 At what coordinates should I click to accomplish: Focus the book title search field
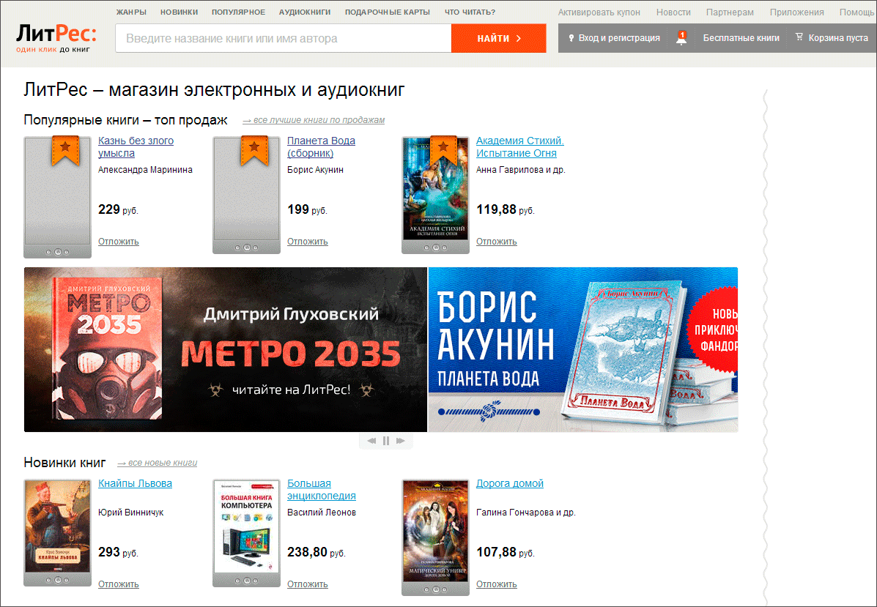283,38
